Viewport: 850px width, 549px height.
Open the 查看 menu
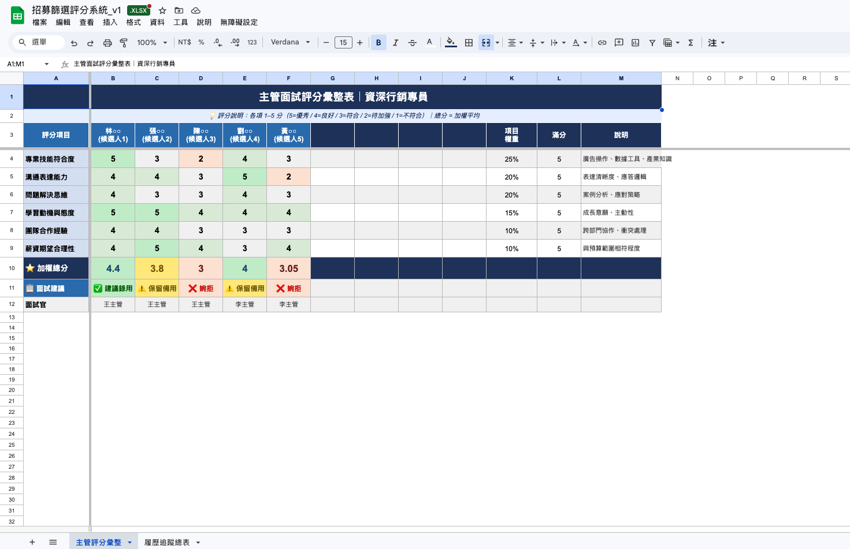pos(87,23)
